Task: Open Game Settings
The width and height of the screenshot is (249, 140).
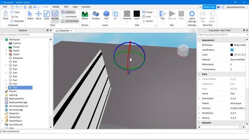Action: point(192,16)
